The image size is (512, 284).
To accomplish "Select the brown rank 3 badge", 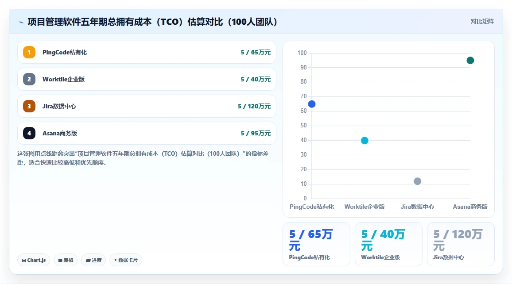I will (29, 106).
